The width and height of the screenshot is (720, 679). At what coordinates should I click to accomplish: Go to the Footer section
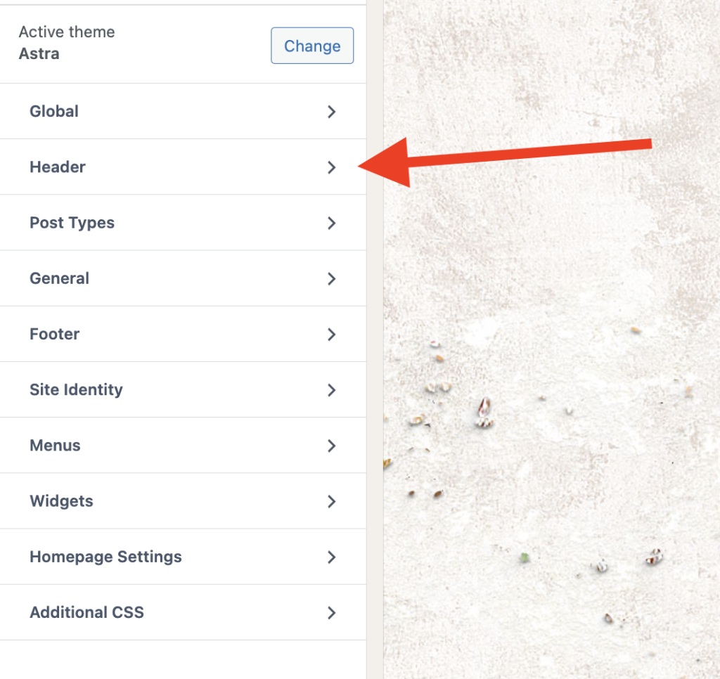[x=184, y=334]
